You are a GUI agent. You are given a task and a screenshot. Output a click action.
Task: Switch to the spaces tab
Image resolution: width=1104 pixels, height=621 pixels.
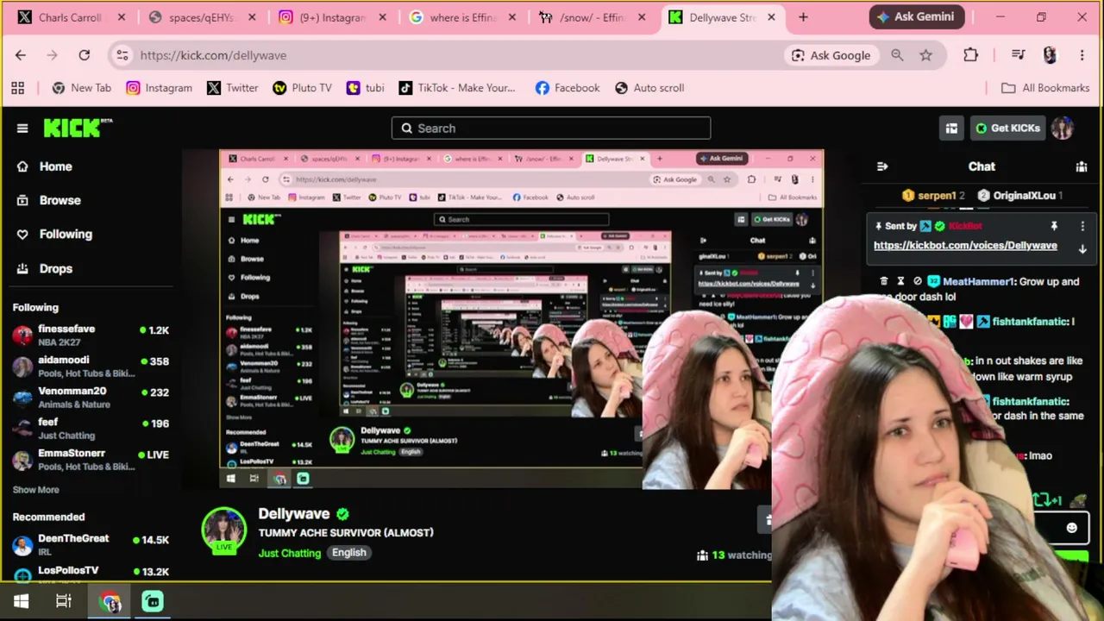[x=201, y=17]
